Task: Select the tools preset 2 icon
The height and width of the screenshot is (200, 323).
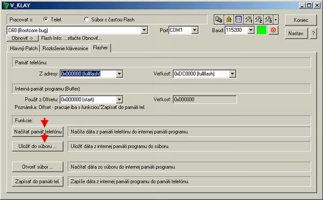Action: pyautogui.click(x=258, y=20)
